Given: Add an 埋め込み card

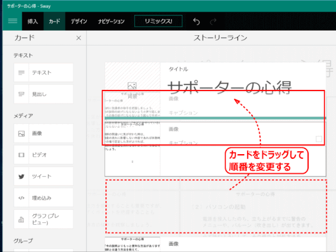Looking at the screenshot, I should 43,198.
